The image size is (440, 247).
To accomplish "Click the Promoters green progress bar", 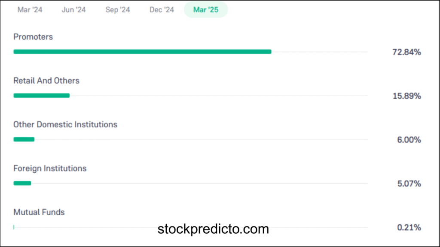I will click(x=142, y=52).
